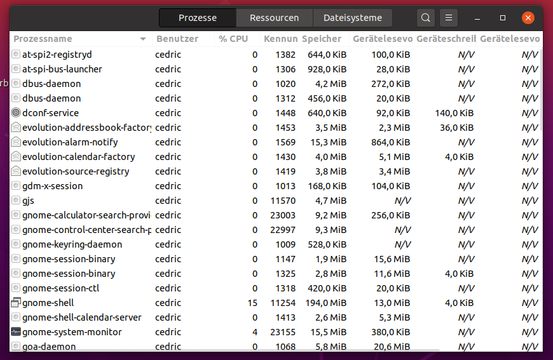The height and width of the screenshot is (360, 553).
Task: Toggle sort arrow on Prozessname column
Action: [x=143, y=39]
